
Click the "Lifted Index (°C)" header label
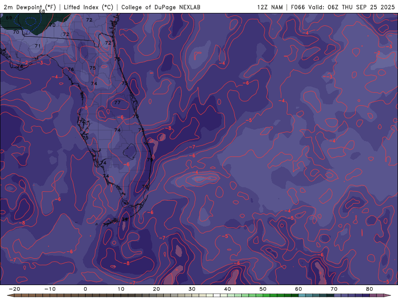coord(89,7)
